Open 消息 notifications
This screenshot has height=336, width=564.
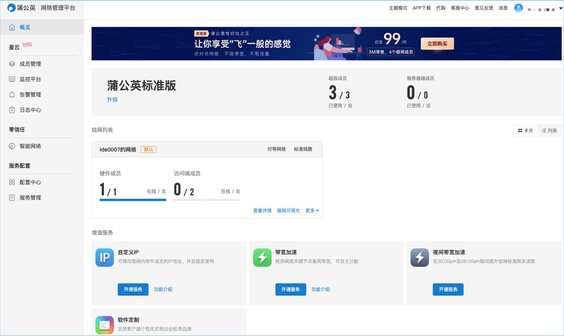coord(503,8)
